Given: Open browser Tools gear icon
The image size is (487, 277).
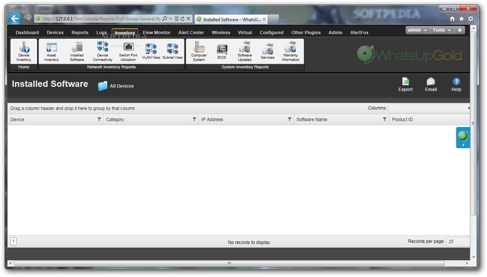Looking at the screenshot, I should pos(471,19).
